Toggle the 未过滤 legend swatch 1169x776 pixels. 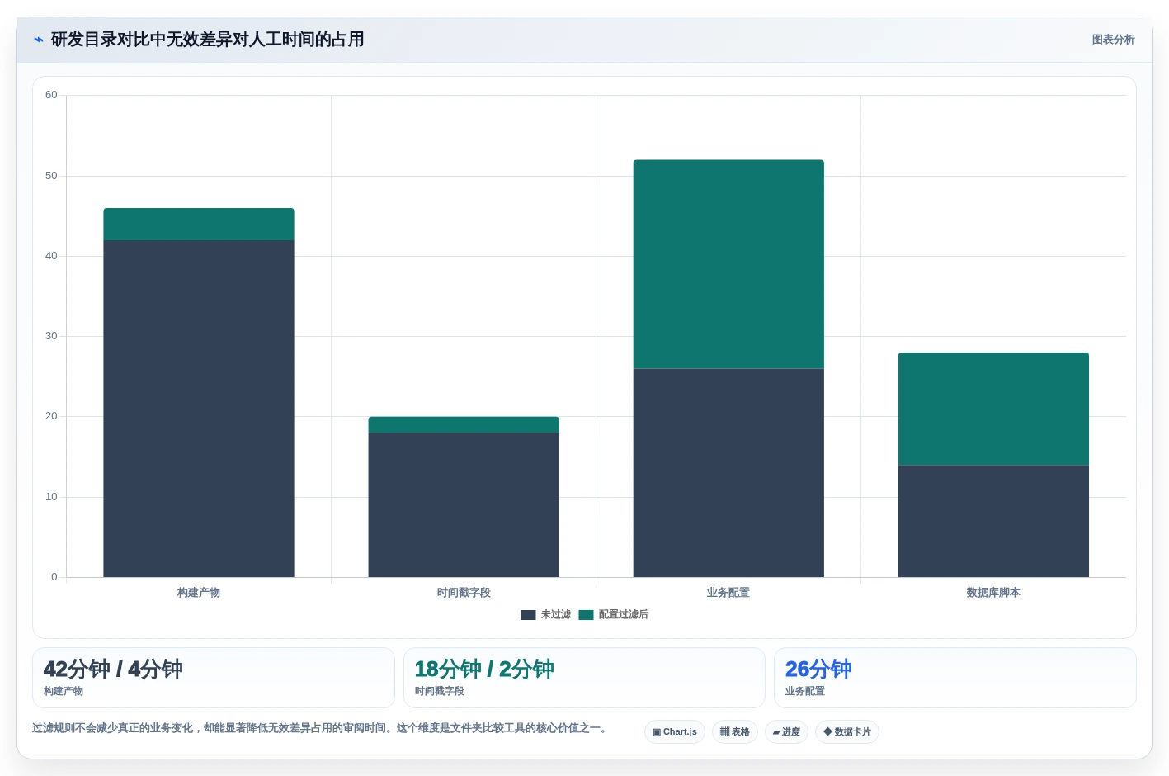529,615
